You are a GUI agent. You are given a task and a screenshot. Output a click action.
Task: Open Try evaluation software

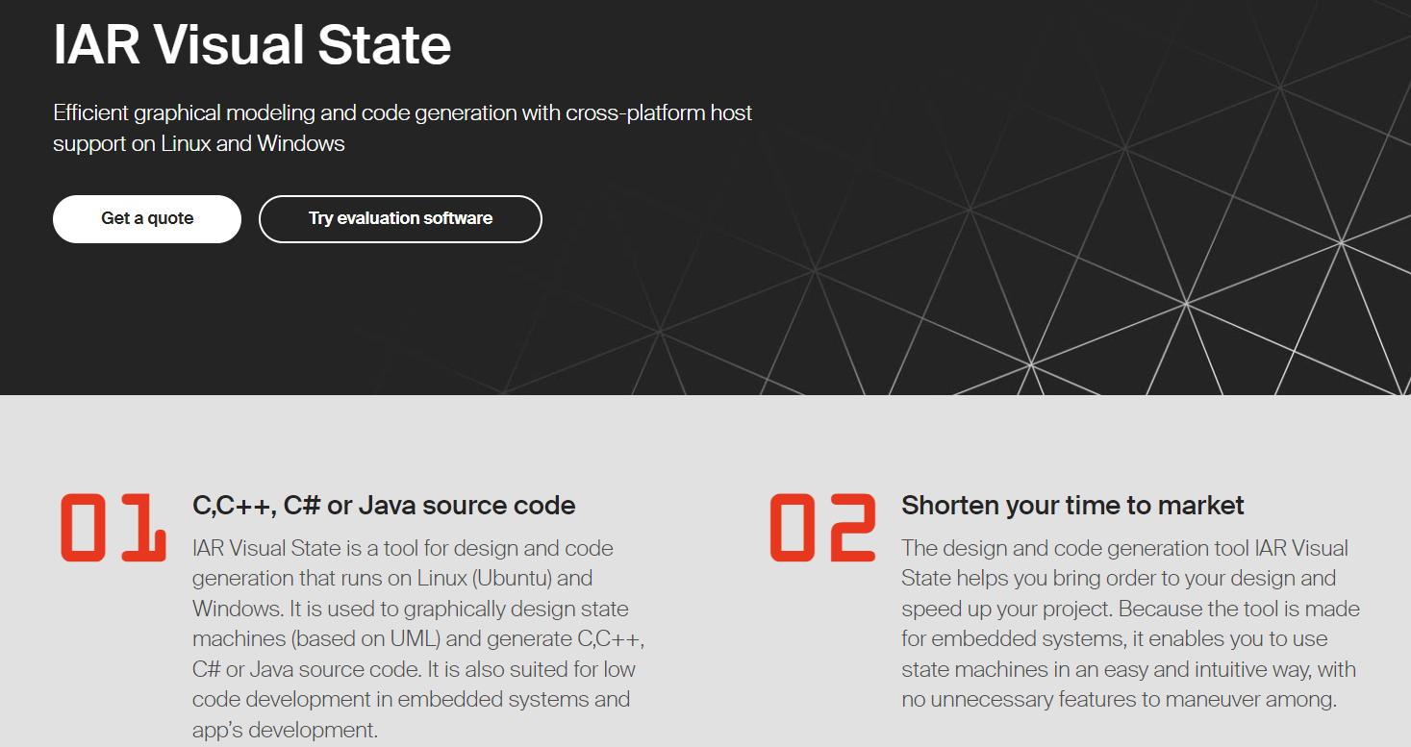[x=400, y=219]
